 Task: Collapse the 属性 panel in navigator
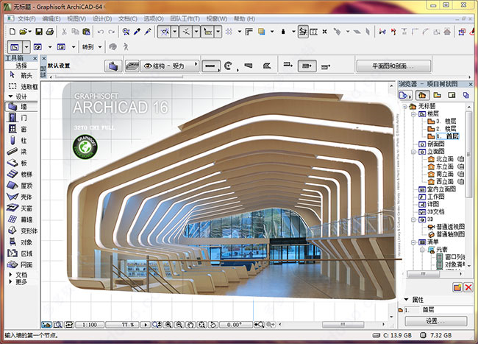tap(410, 301)
